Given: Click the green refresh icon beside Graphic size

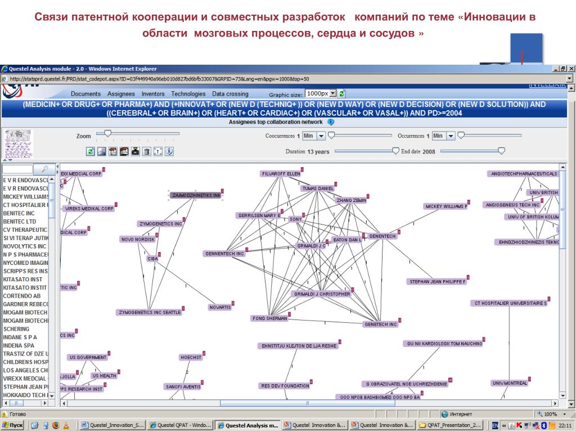Looking at the screenshot, I should (341, 94).
